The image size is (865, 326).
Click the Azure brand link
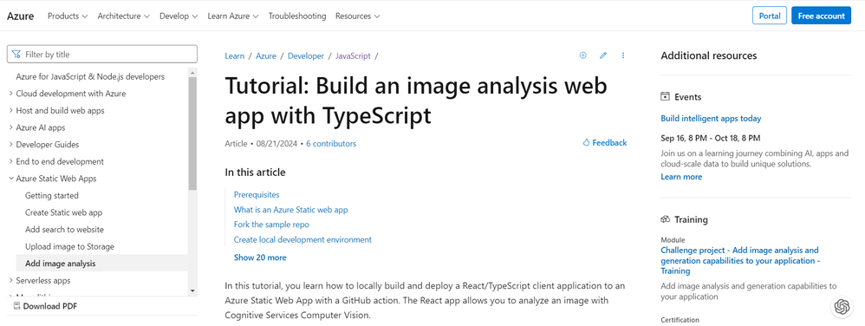click(x=21, y=16)
